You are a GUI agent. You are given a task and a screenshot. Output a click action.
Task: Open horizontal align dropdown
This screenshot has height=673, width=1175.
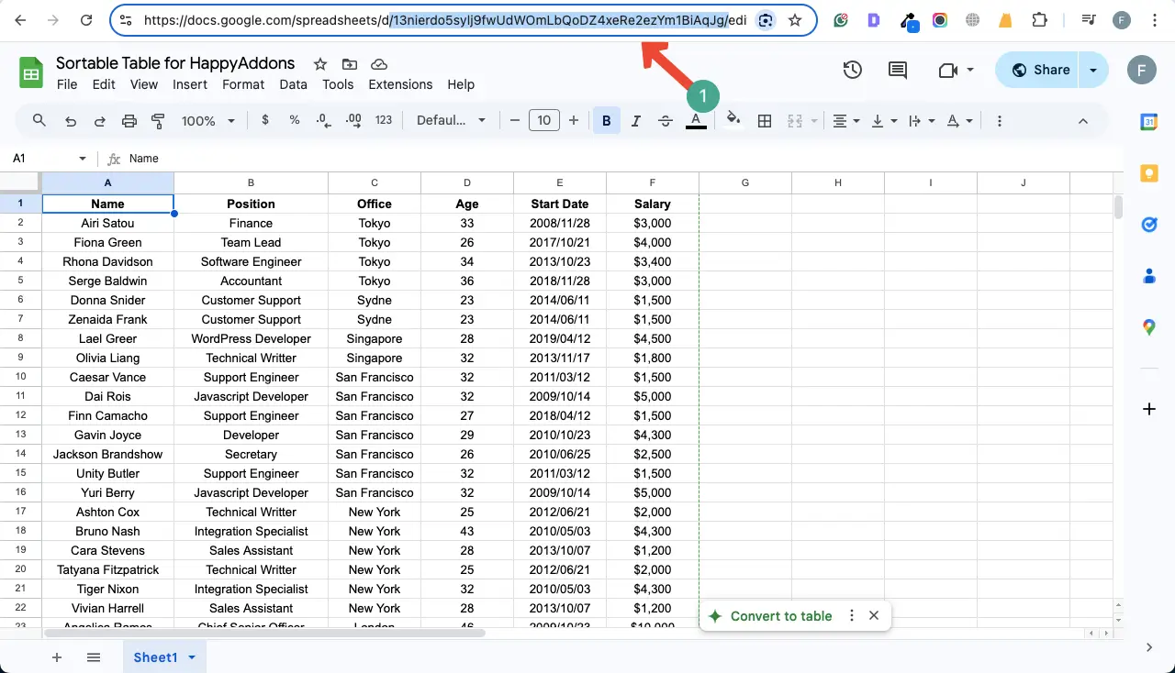click(845, 120)
